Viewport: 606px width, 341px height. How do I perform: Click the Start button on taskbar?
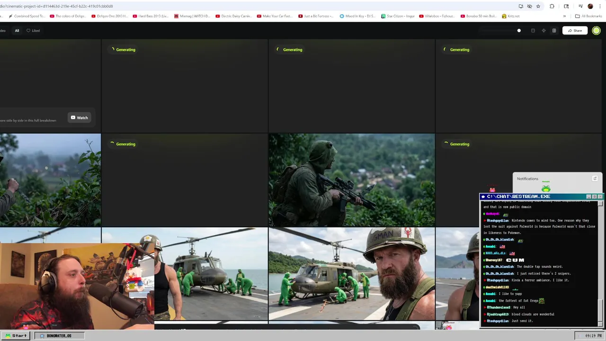16,335
